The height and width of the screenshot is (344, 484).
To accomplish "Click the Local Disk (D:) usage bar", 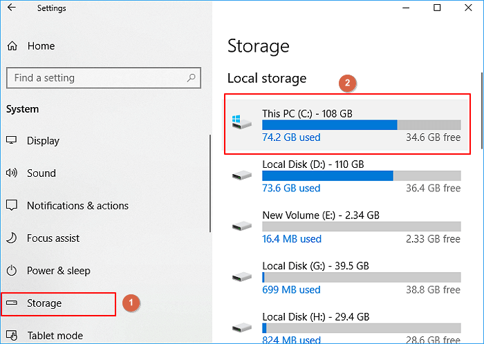I will point(361,175).
